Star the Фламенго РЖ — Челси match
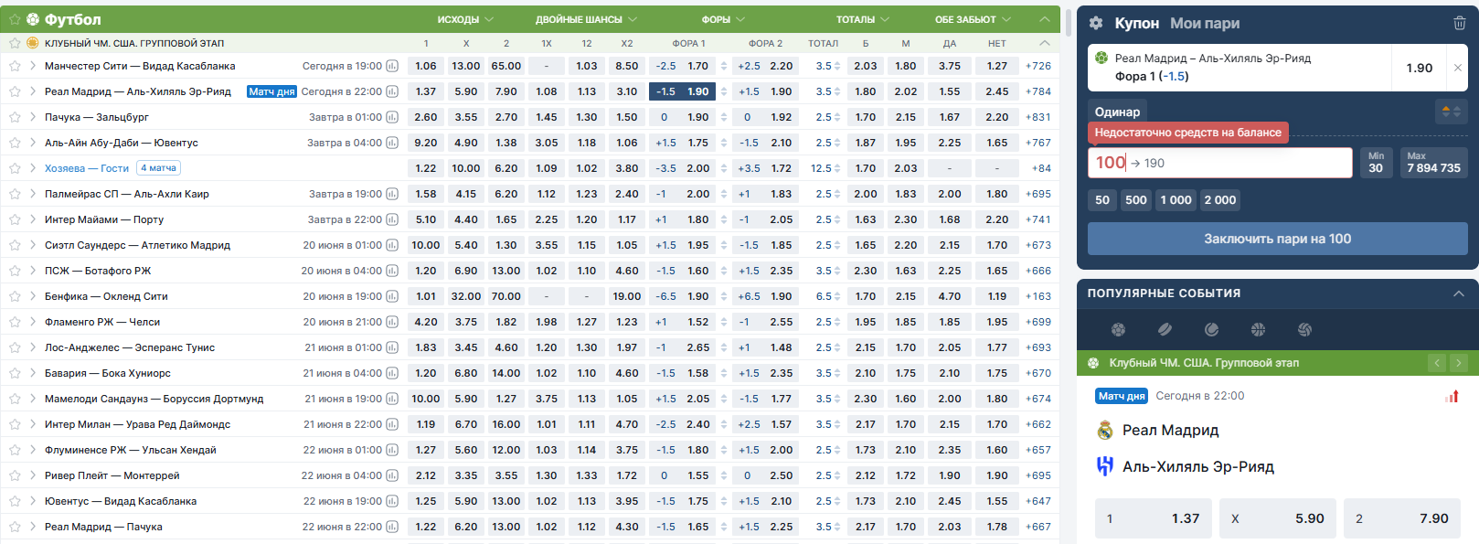Screen dimensions: 1479x544 (x=15, y=322)
